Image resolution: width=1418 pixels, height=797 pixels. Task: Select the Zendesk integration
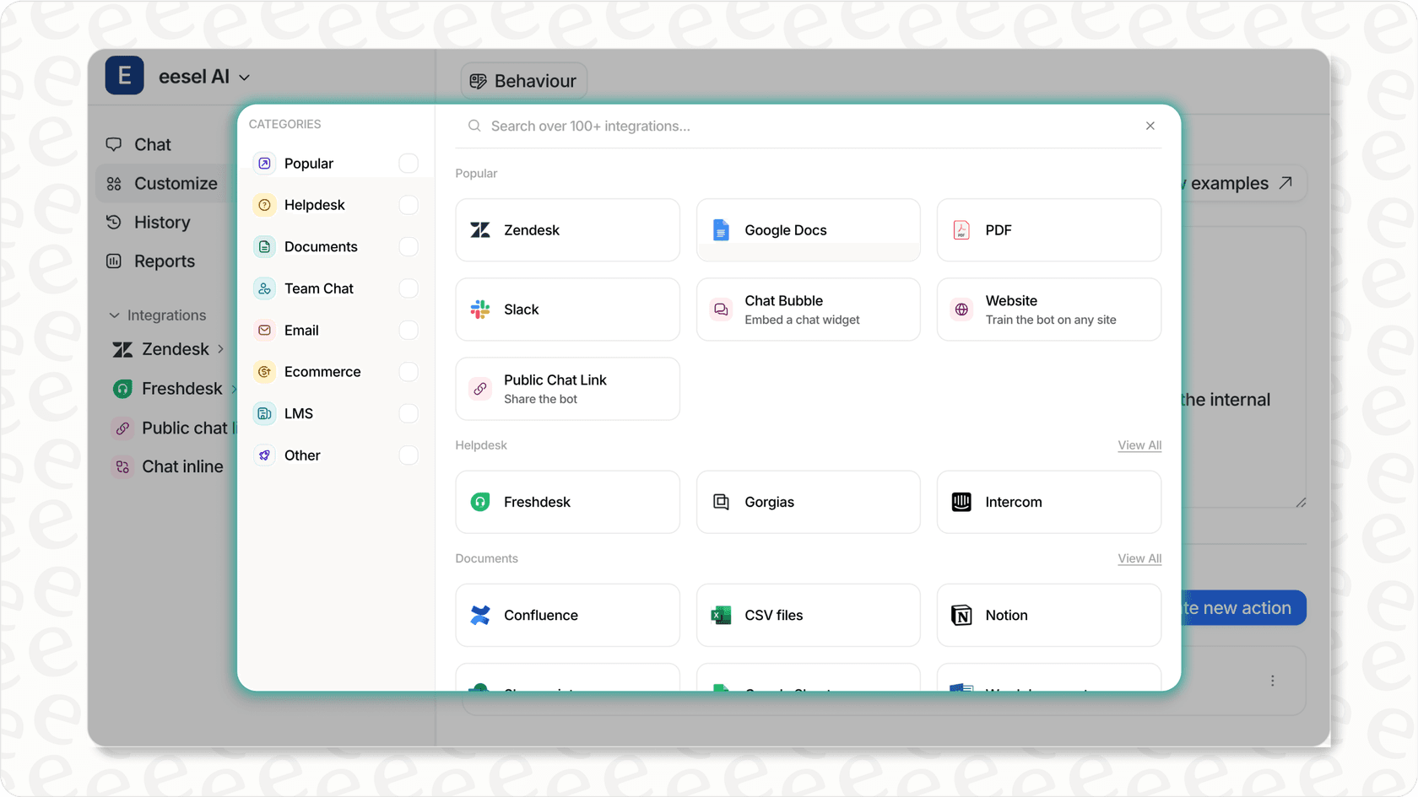coord(567,229)
